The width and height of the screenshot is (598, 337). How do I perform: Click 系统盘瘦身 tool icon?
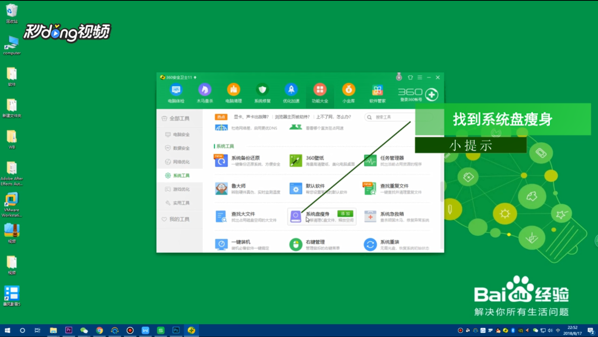coord(296,217)
